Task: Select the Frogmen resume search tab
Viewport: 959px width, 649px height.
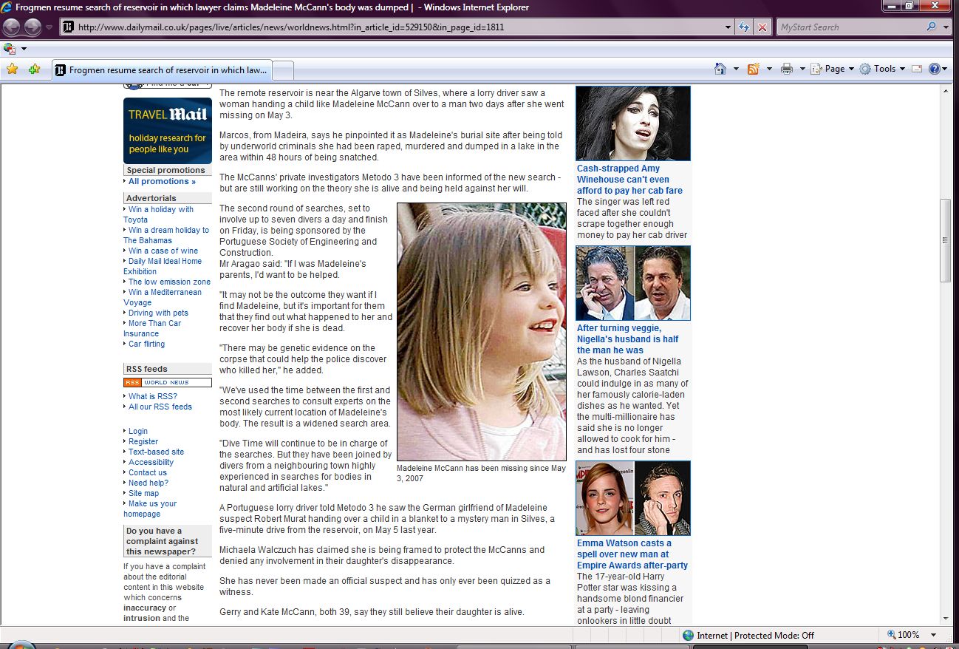Action: [163, 70]
